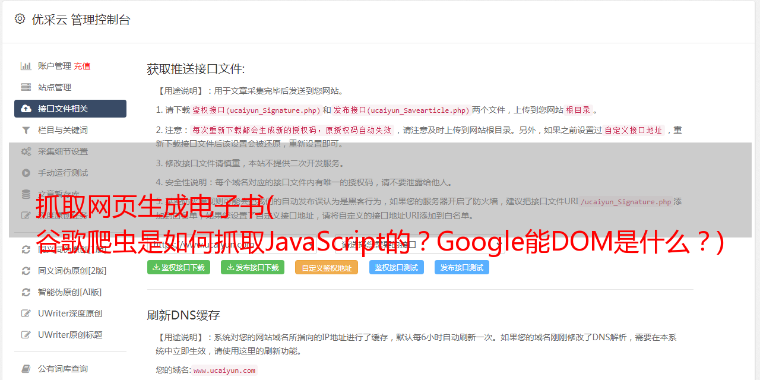Click the highlighted 根目录 text
This screenshot has height=380, width=760.
pos(578,110)
